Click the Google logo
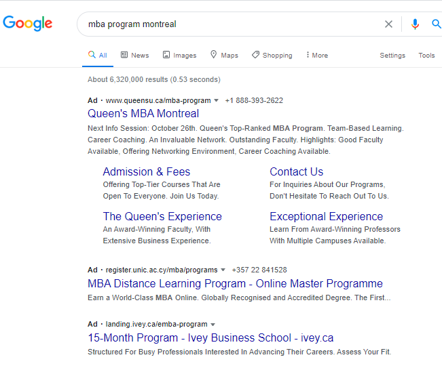442x370 pixels. (28, 23)
